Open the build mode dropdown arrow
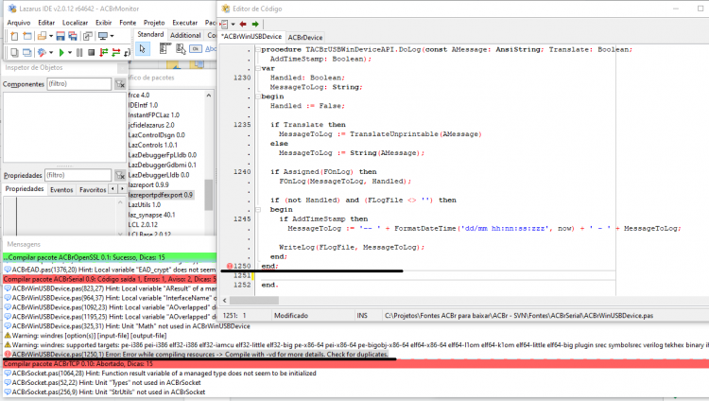The width and height of the screenshot is (709, 401). tap(51, 53)
